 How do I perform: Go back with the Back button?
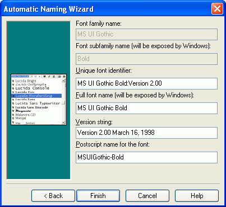pos(53,196)
